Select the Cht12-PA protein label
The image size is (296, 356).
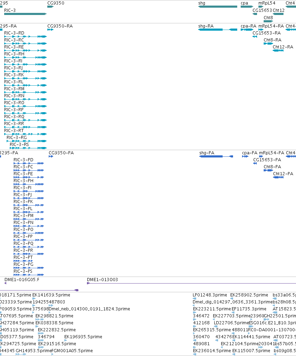tap(283, 174)
